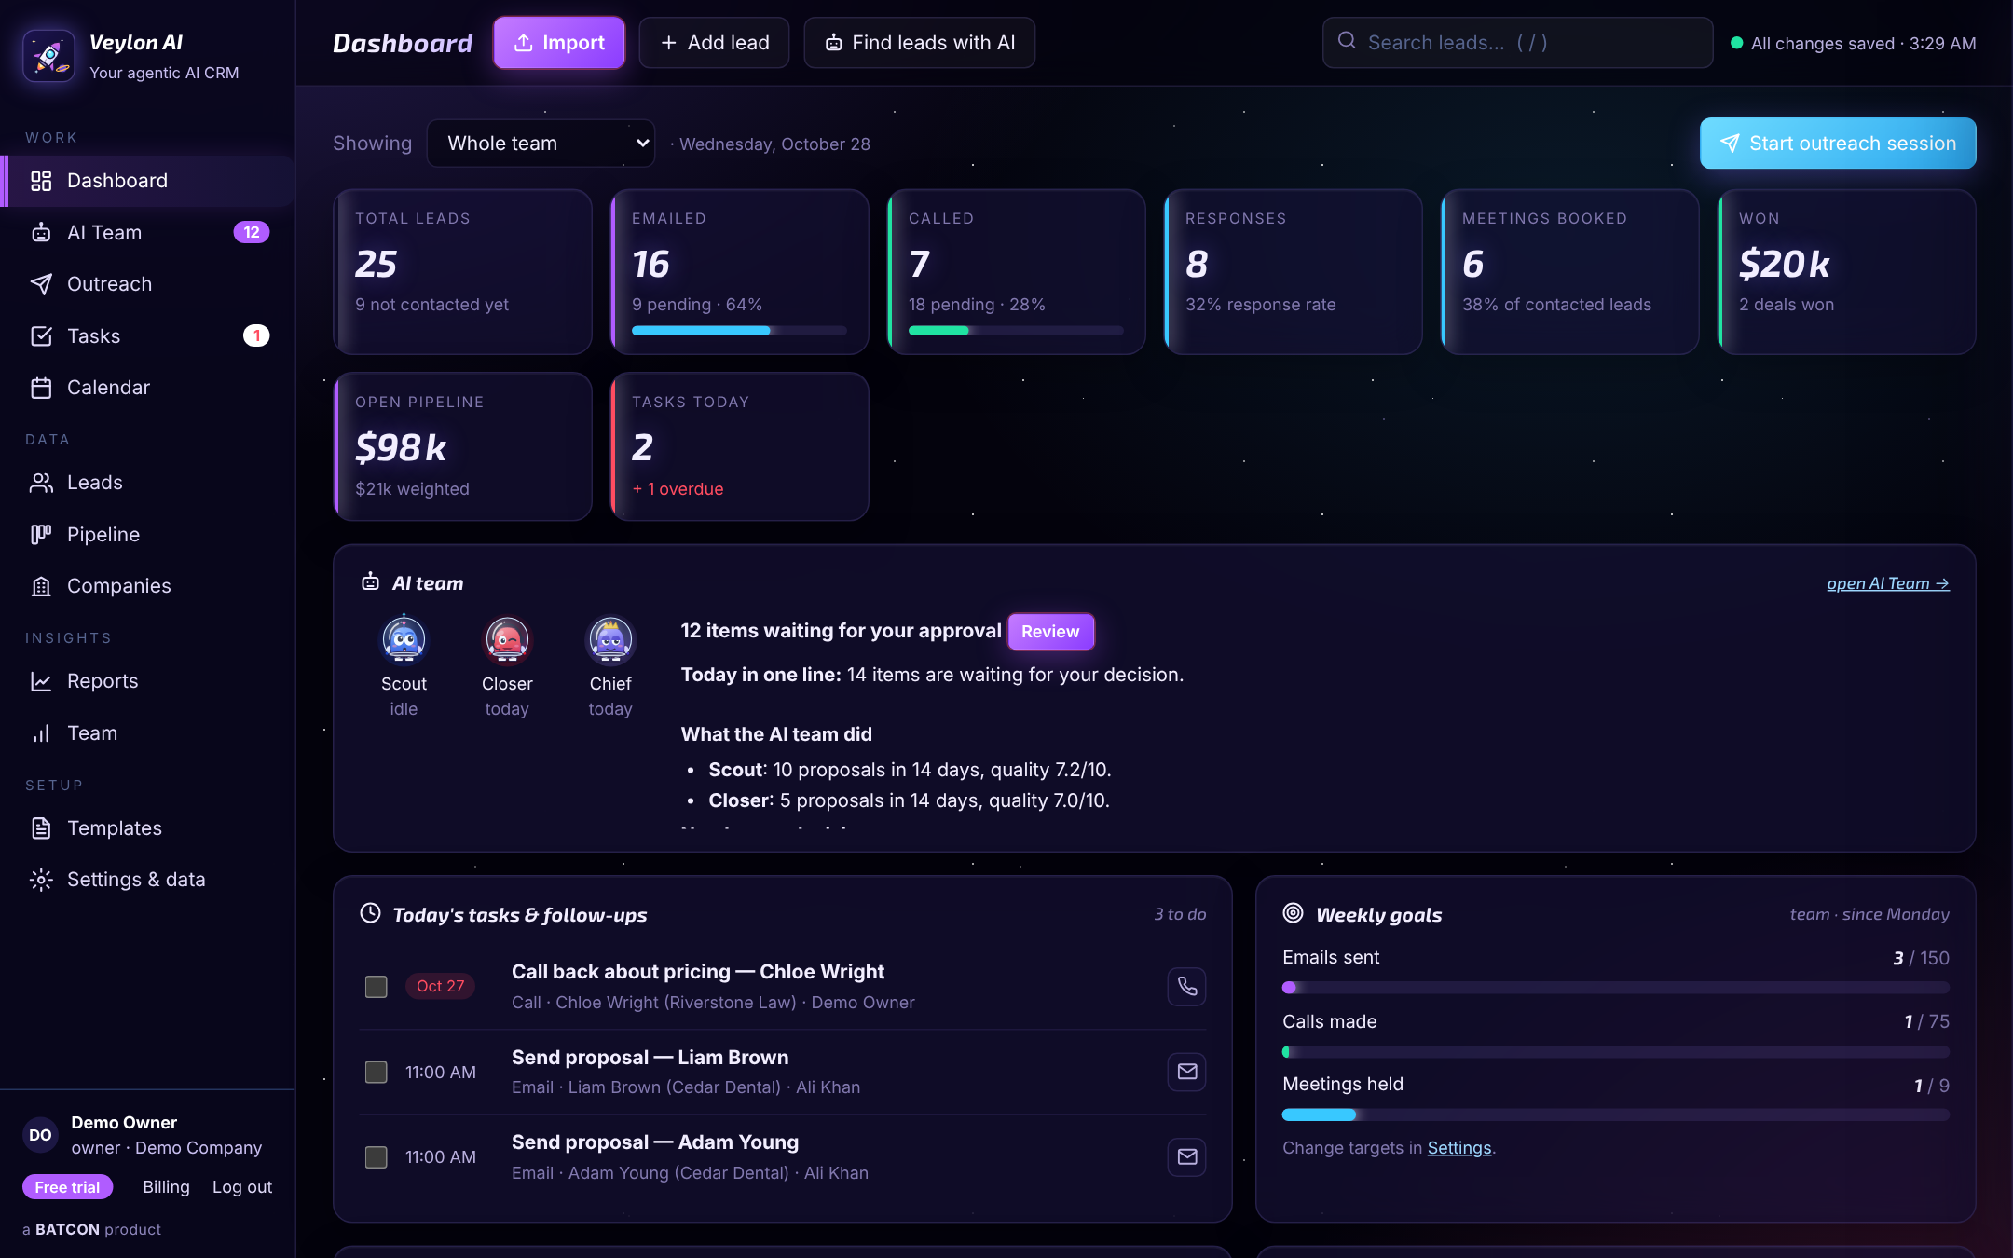
Task: Click the clock icon beside Today's tasks
Action: click(370, 913)
